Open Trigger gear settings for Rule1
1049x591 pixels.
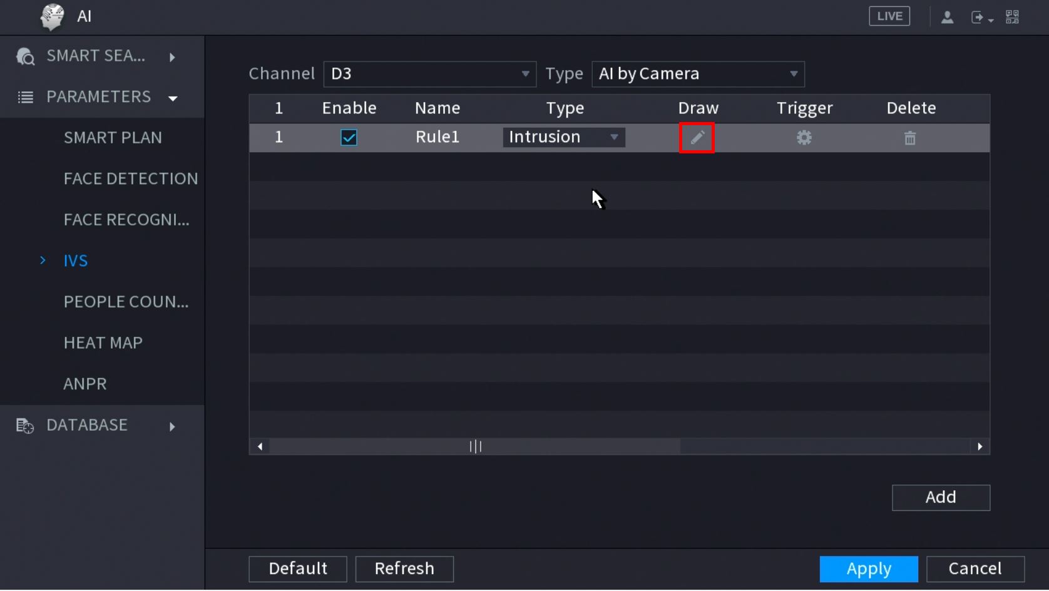pos(804,137)
